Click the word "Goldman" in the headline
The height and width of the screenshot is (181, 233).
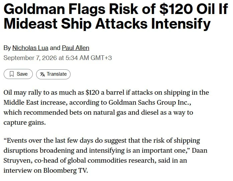point(34,9)
